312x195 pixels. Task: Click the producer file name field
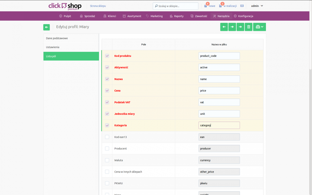point(219,148)
